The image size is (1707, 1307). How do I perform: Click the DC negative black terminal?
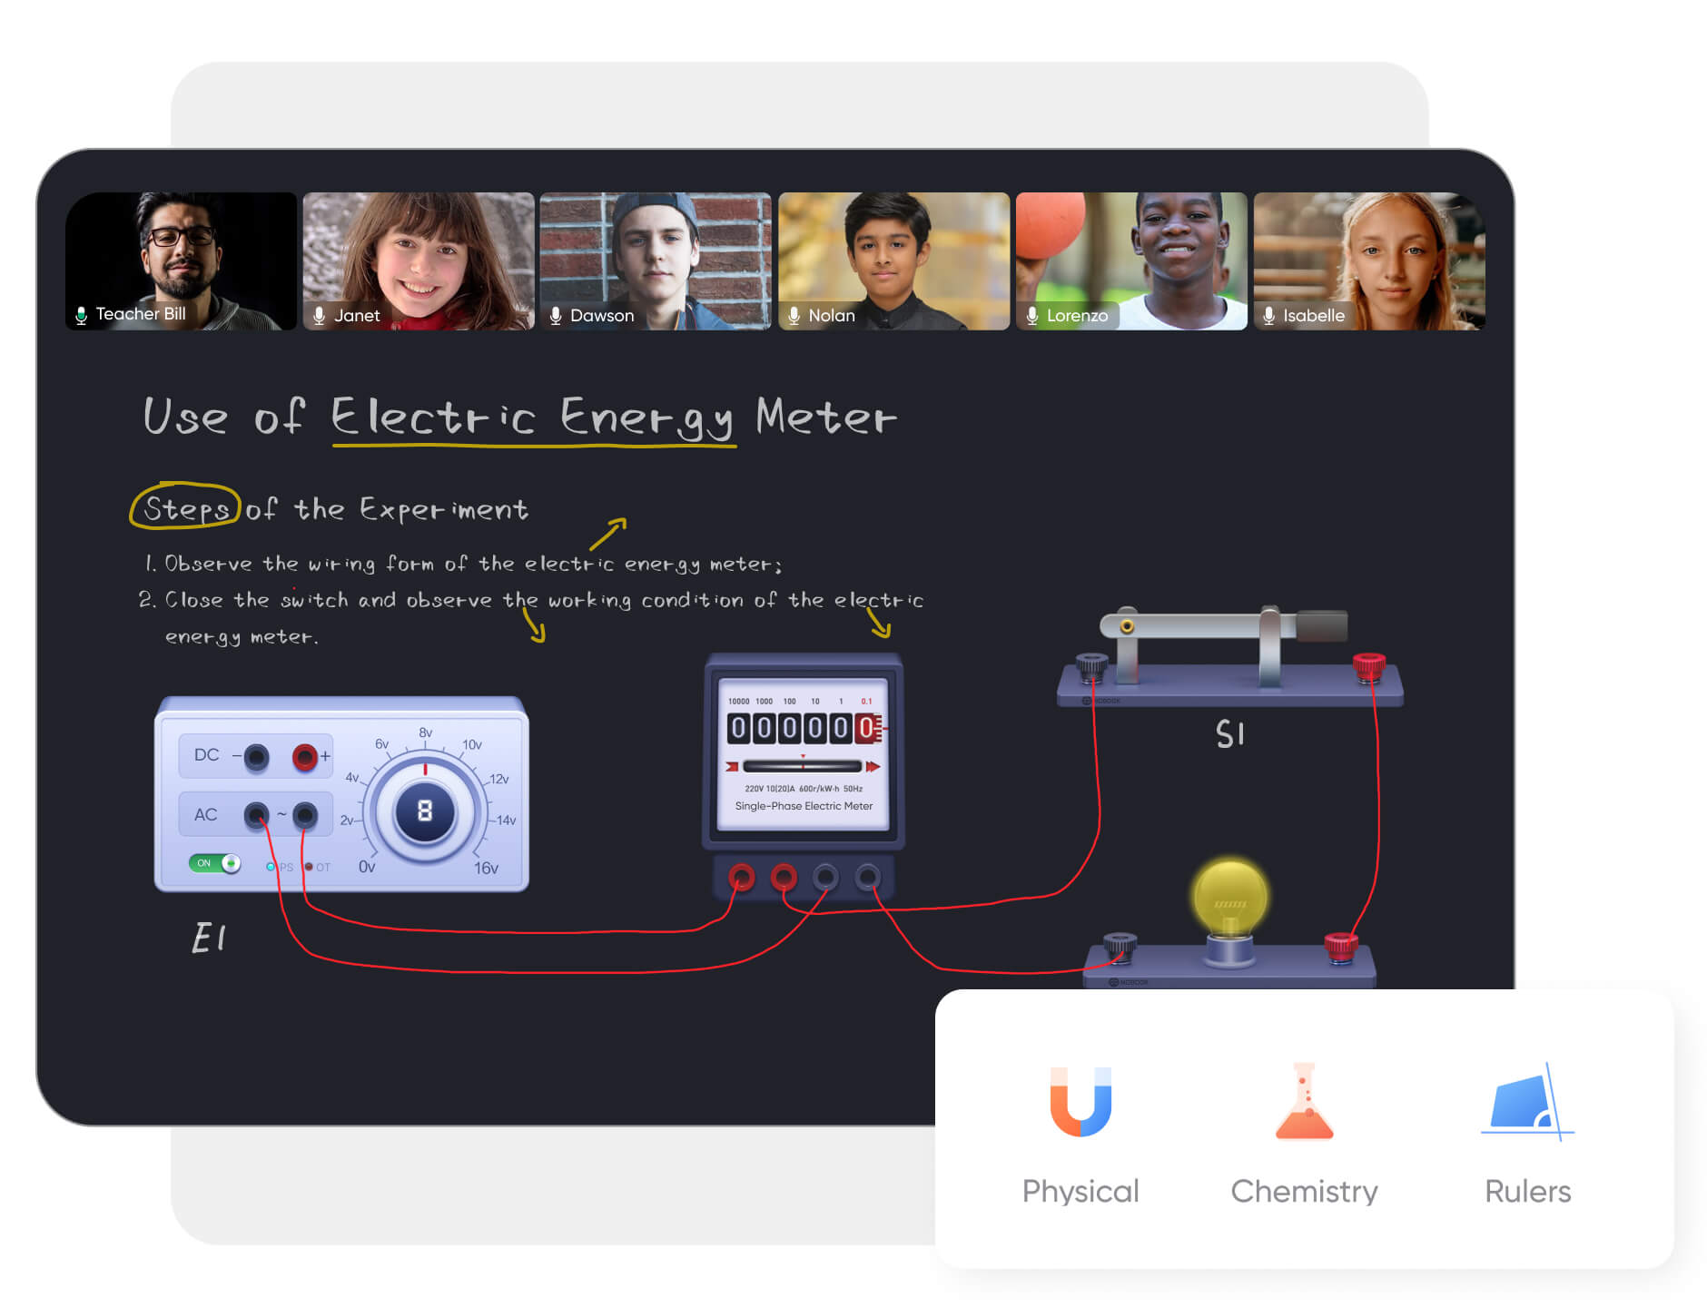click(257, 756)
